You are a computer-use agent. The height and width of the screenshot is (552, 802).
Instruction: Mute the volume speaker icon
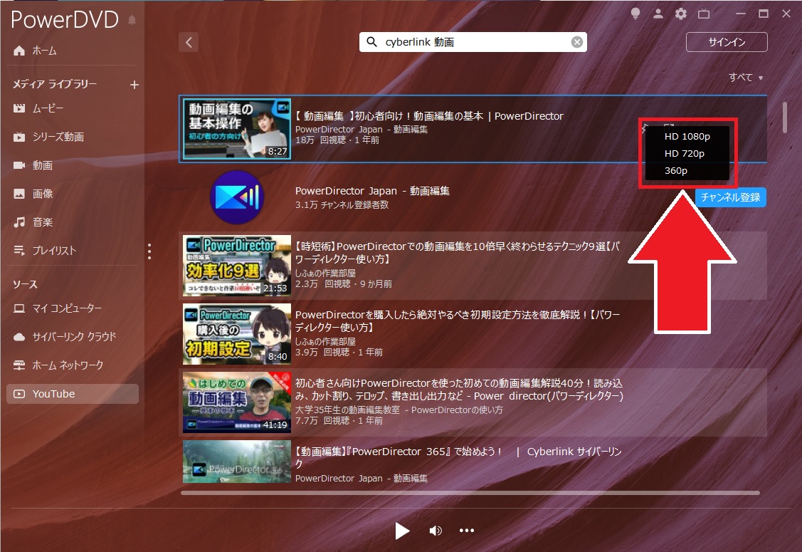tap(436, 531)
